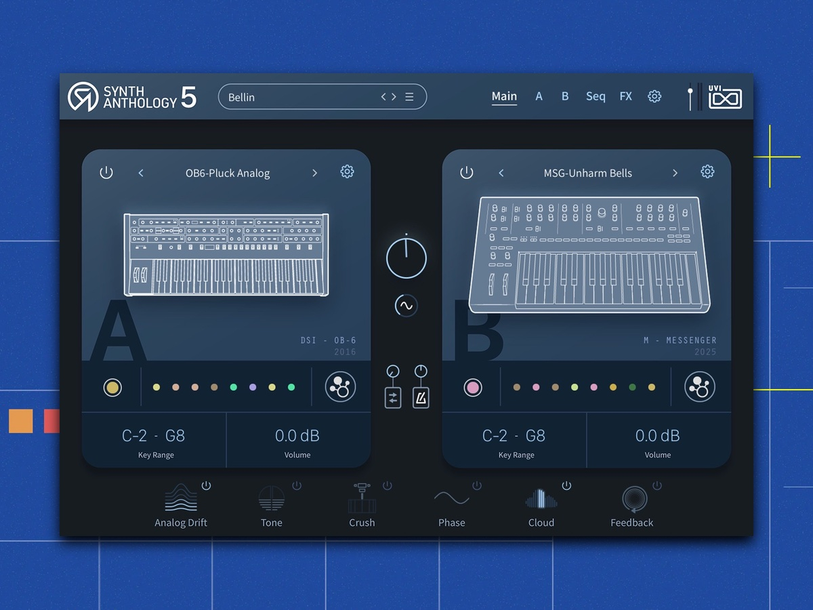813x610 pixels.
Task: Click the Synth Anthology 5 logo
Action: [x=132, y=97]
